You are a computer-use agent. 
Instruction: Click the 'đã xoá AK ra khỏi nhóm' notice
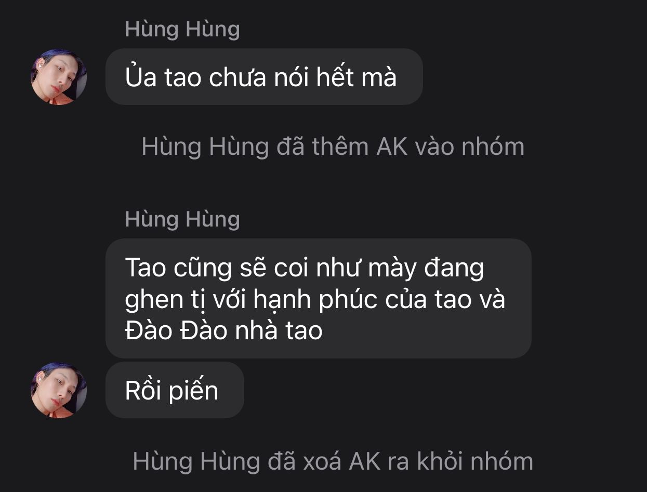coord(333,461)
